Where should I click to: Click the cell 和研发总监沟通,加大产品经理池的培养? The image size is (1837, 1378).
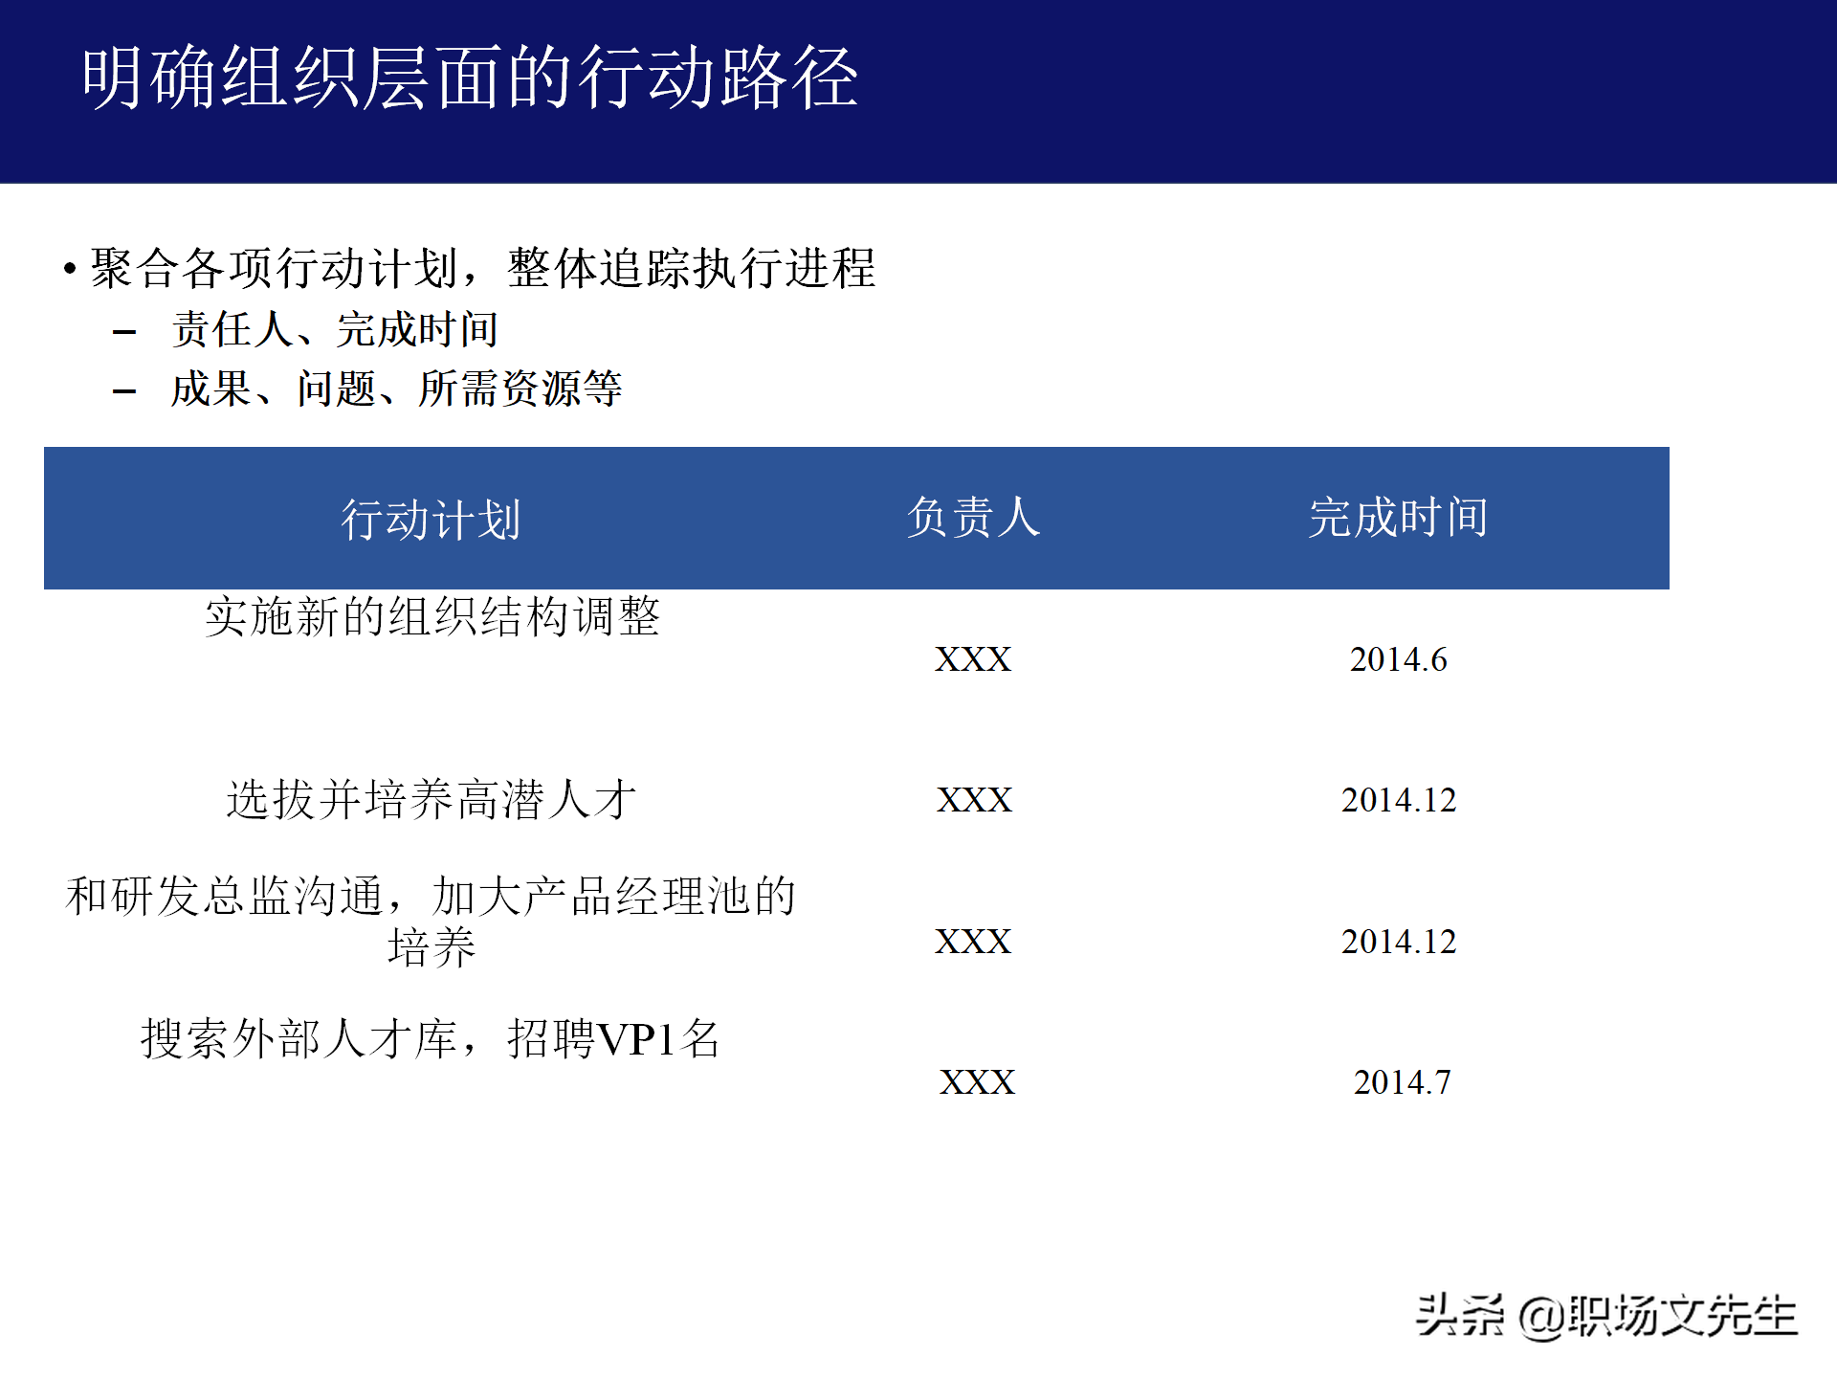pyautogui.click(x=431, y=922)
